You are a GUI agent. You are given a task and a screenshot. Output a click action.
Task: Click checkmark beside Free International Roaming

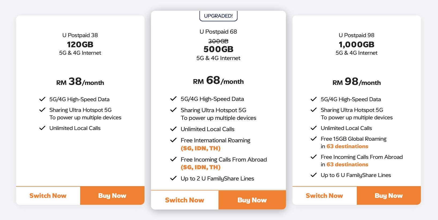click(173, 140)
